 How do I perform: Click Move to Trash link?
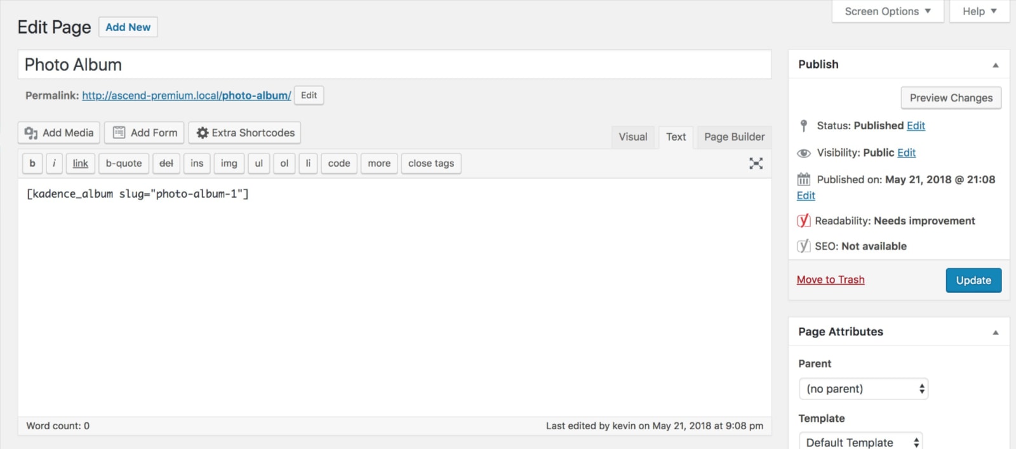point(831,280)
